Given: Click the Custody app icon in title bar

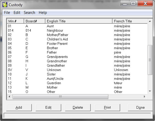Looking at the screenshot, I should click(5, 4).
